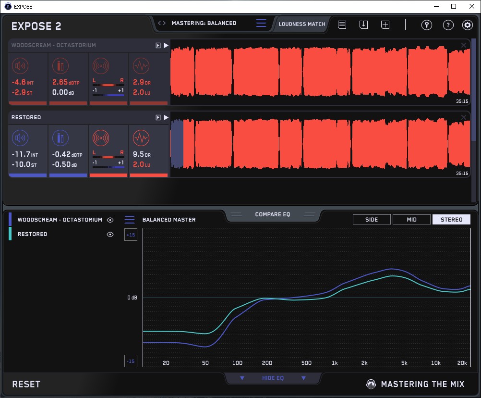This screenshot has width=481, height=398.
Task: Click the Woodscream color swatch in EQ legend
Action: 10,219
